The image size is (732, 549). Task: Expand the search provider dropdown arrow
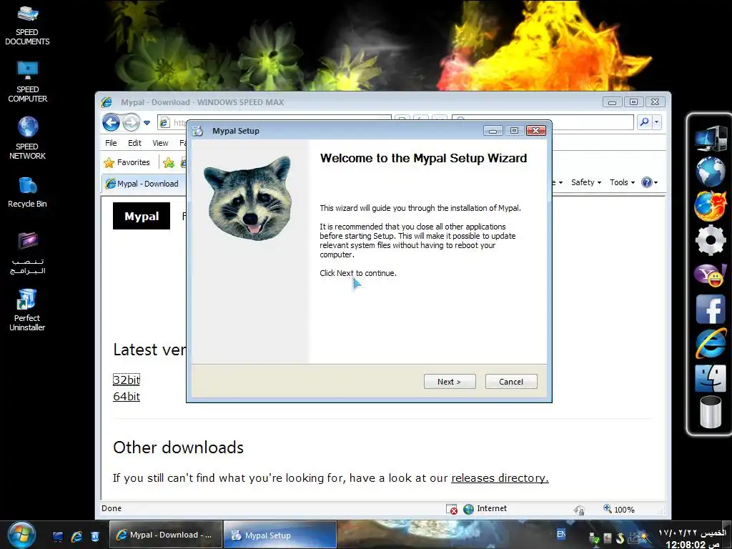coord(656,122)
